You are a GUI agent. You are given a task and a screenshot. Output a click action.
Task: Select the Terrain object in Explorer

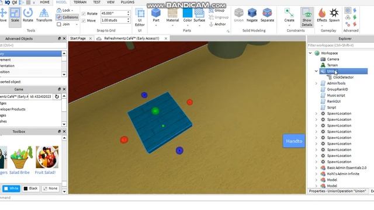(333, 65)
